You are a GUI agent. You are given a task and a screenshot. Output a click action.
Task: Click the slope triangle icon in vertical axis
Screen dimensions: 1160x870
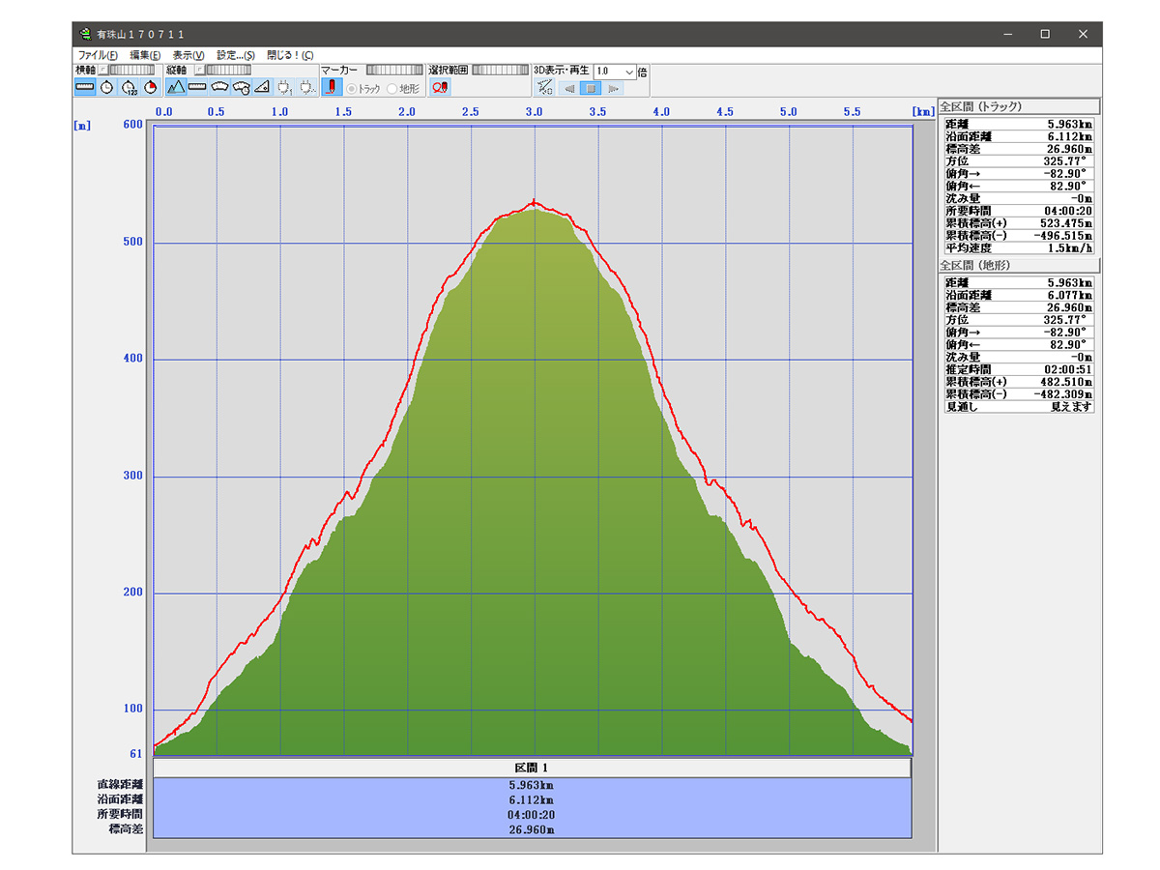(262, 88)
